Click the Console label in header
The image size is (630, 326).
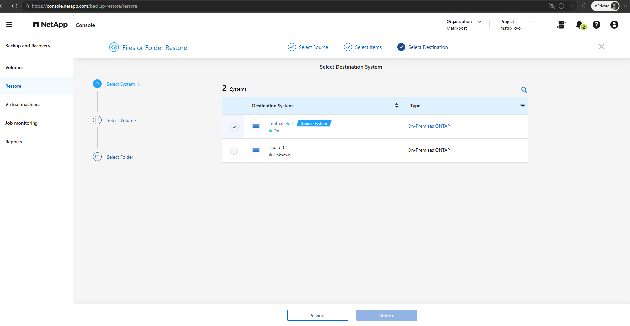coord(85,25)
